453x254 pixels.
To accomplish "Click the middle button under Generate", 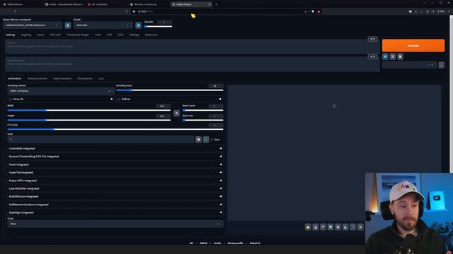I will pyautogui.click(x=393, y=56).
